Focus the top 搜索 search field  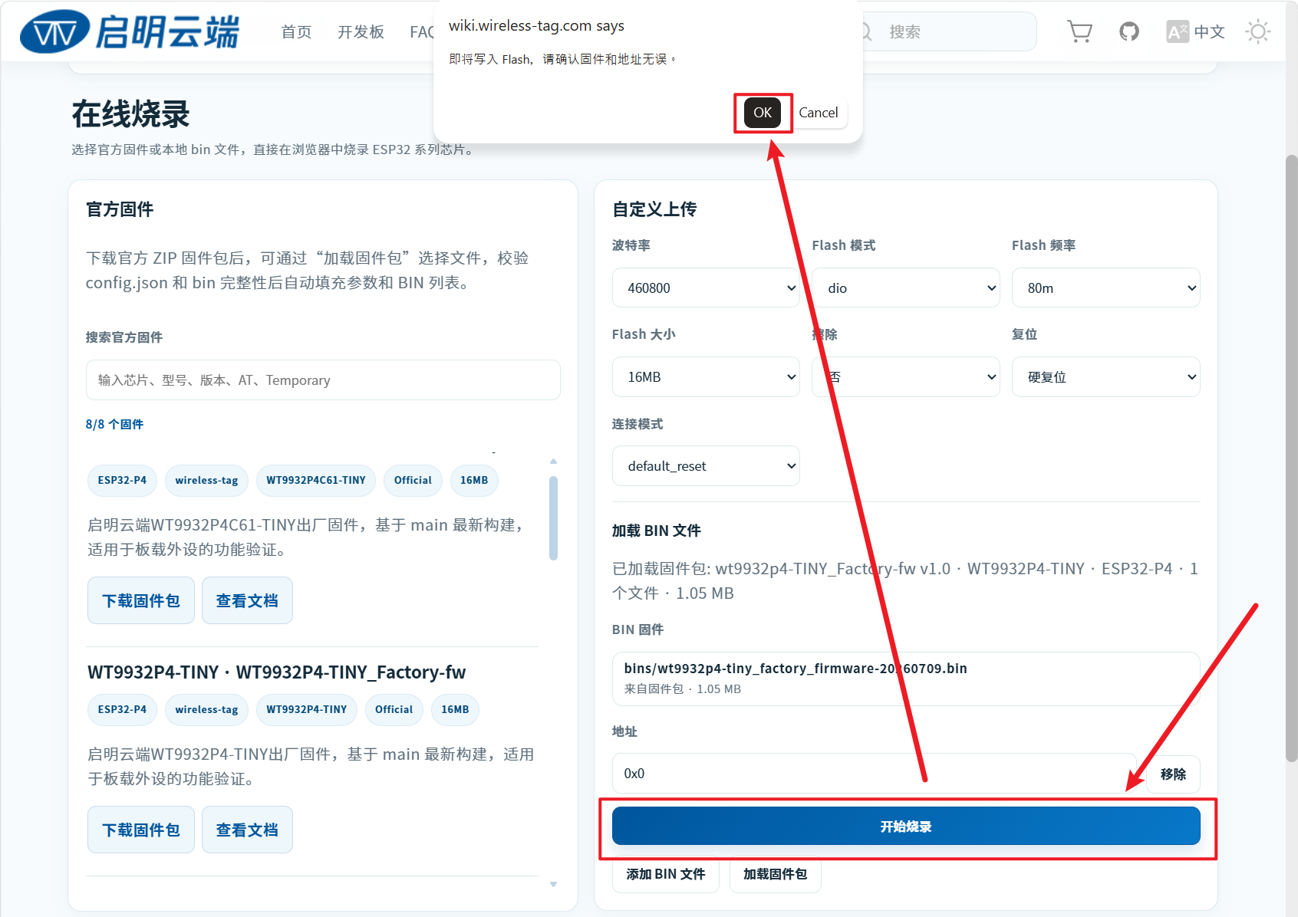point(948,31)
